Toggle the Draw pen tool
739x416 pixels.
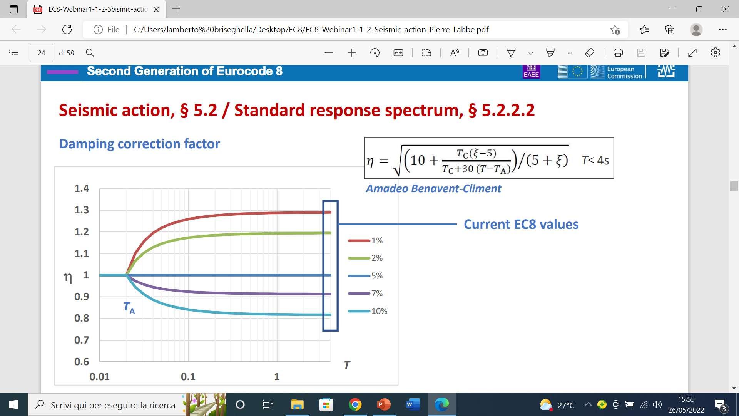(511, 53)
